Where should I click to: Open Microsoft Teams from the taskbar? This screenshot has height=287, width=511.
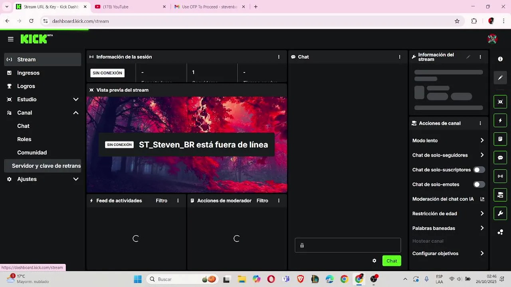click(285, 279)
